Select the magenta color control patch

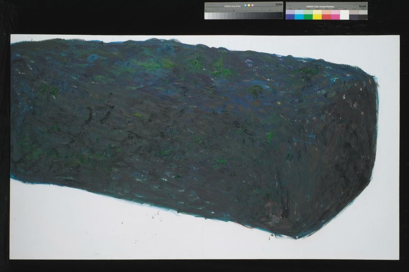coord(335,17)
